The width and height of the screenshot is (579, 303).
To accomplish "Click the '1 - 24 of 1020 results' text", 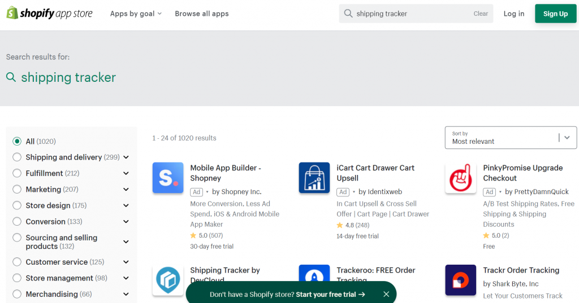I will pyautogui.click(x=184, y=138).
